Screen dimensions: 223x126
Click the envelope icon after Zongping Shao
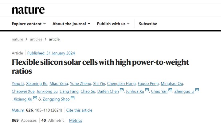point(72,97)
